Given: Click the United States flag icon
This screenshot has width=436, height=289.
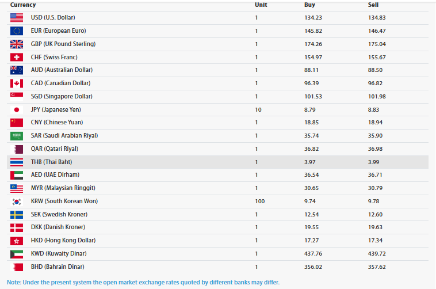Looking at the screenshot, I should click(17, 17).
